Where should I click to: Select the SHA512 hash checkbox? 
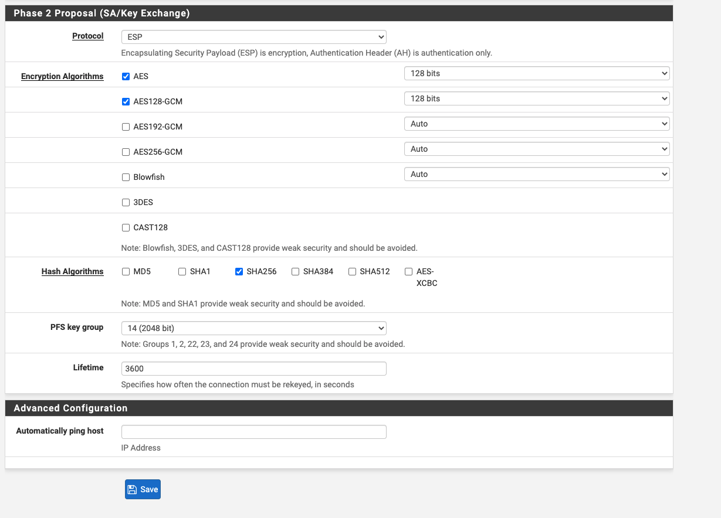coord(352,271)
